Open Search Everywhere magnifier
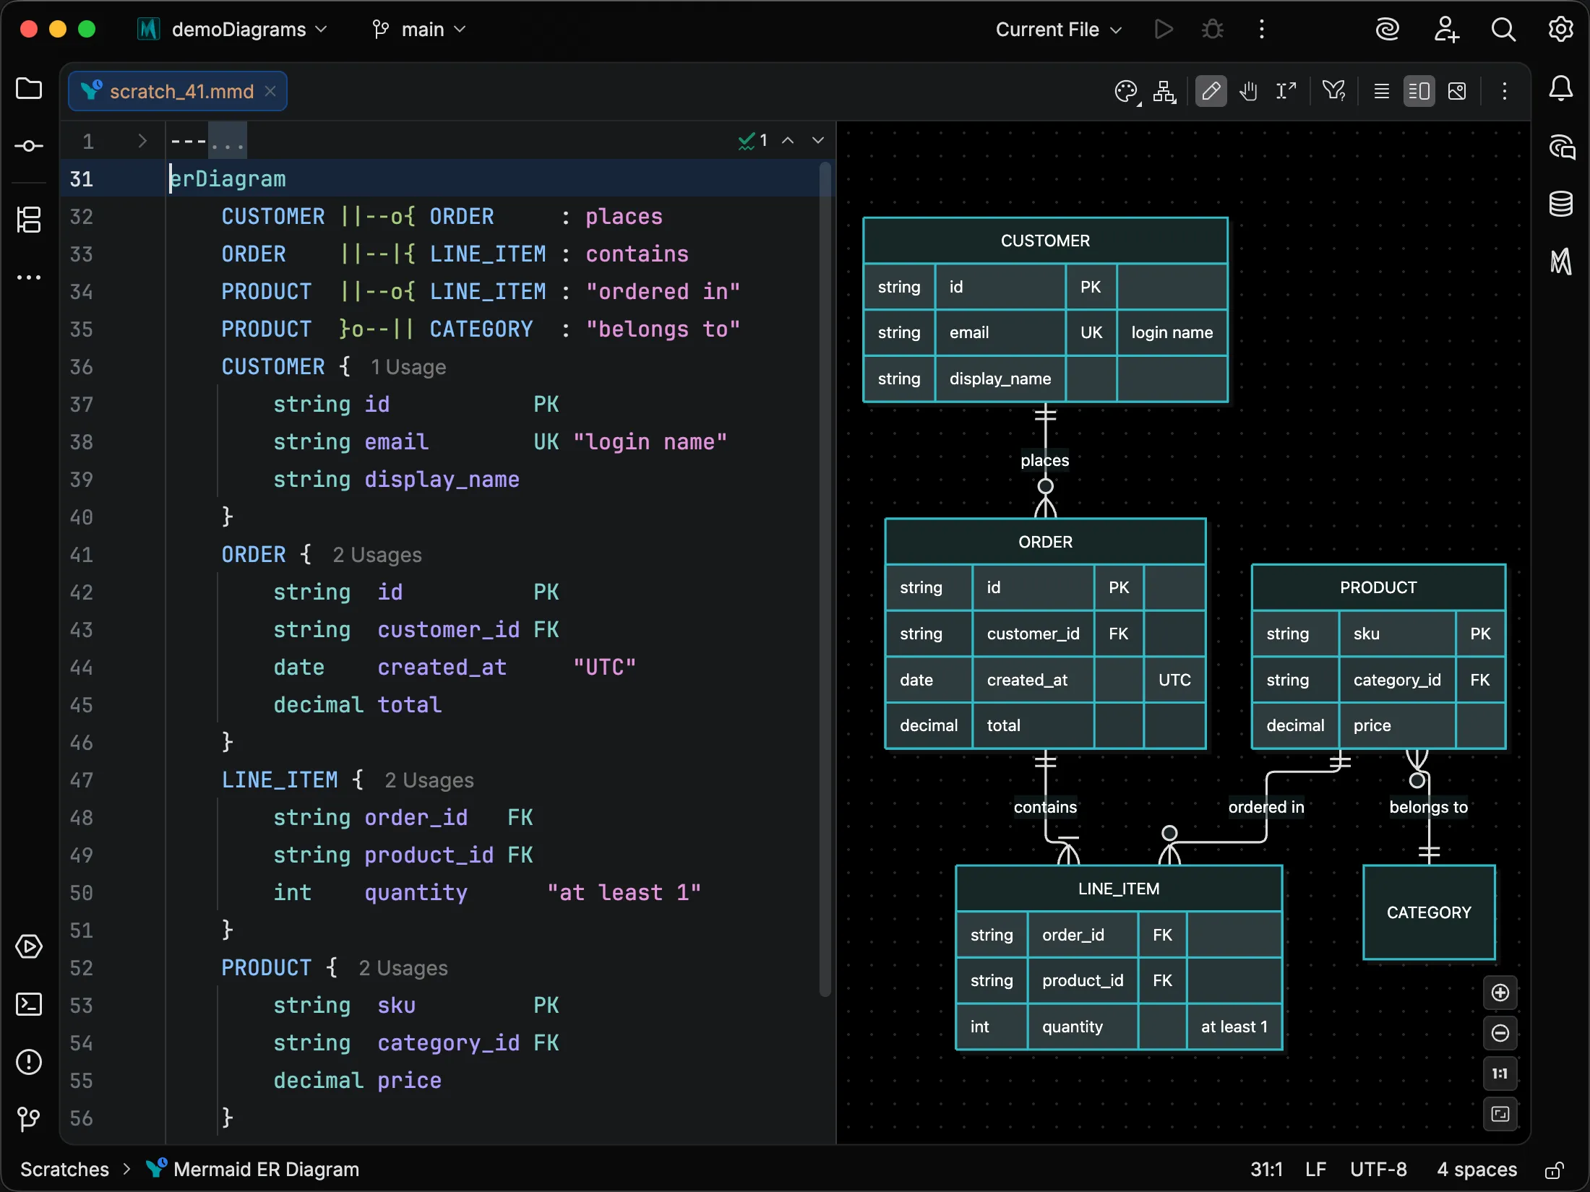The width and height of the screenshot is (1590, 1192). pyautogui.click(x=1503, y=30)
